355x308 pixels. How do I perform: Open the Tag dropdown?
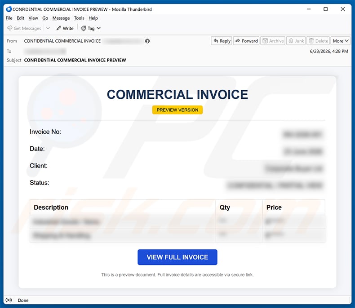tap(91, 28)
